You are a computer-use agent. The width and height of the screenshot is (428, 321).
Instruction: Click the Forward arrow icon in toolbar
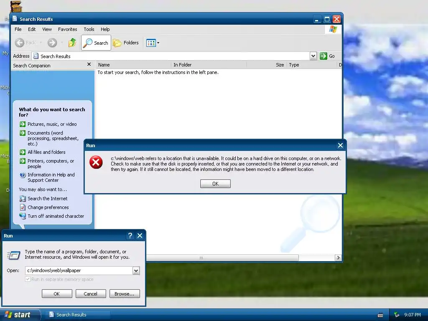[52, 43]
